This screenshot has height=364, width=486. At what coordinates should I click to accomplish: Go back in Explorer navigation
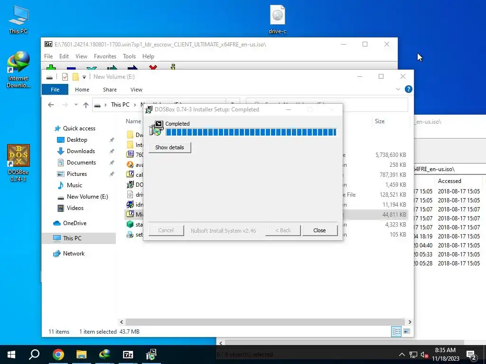pyautogui.click(x=51, y=105)
